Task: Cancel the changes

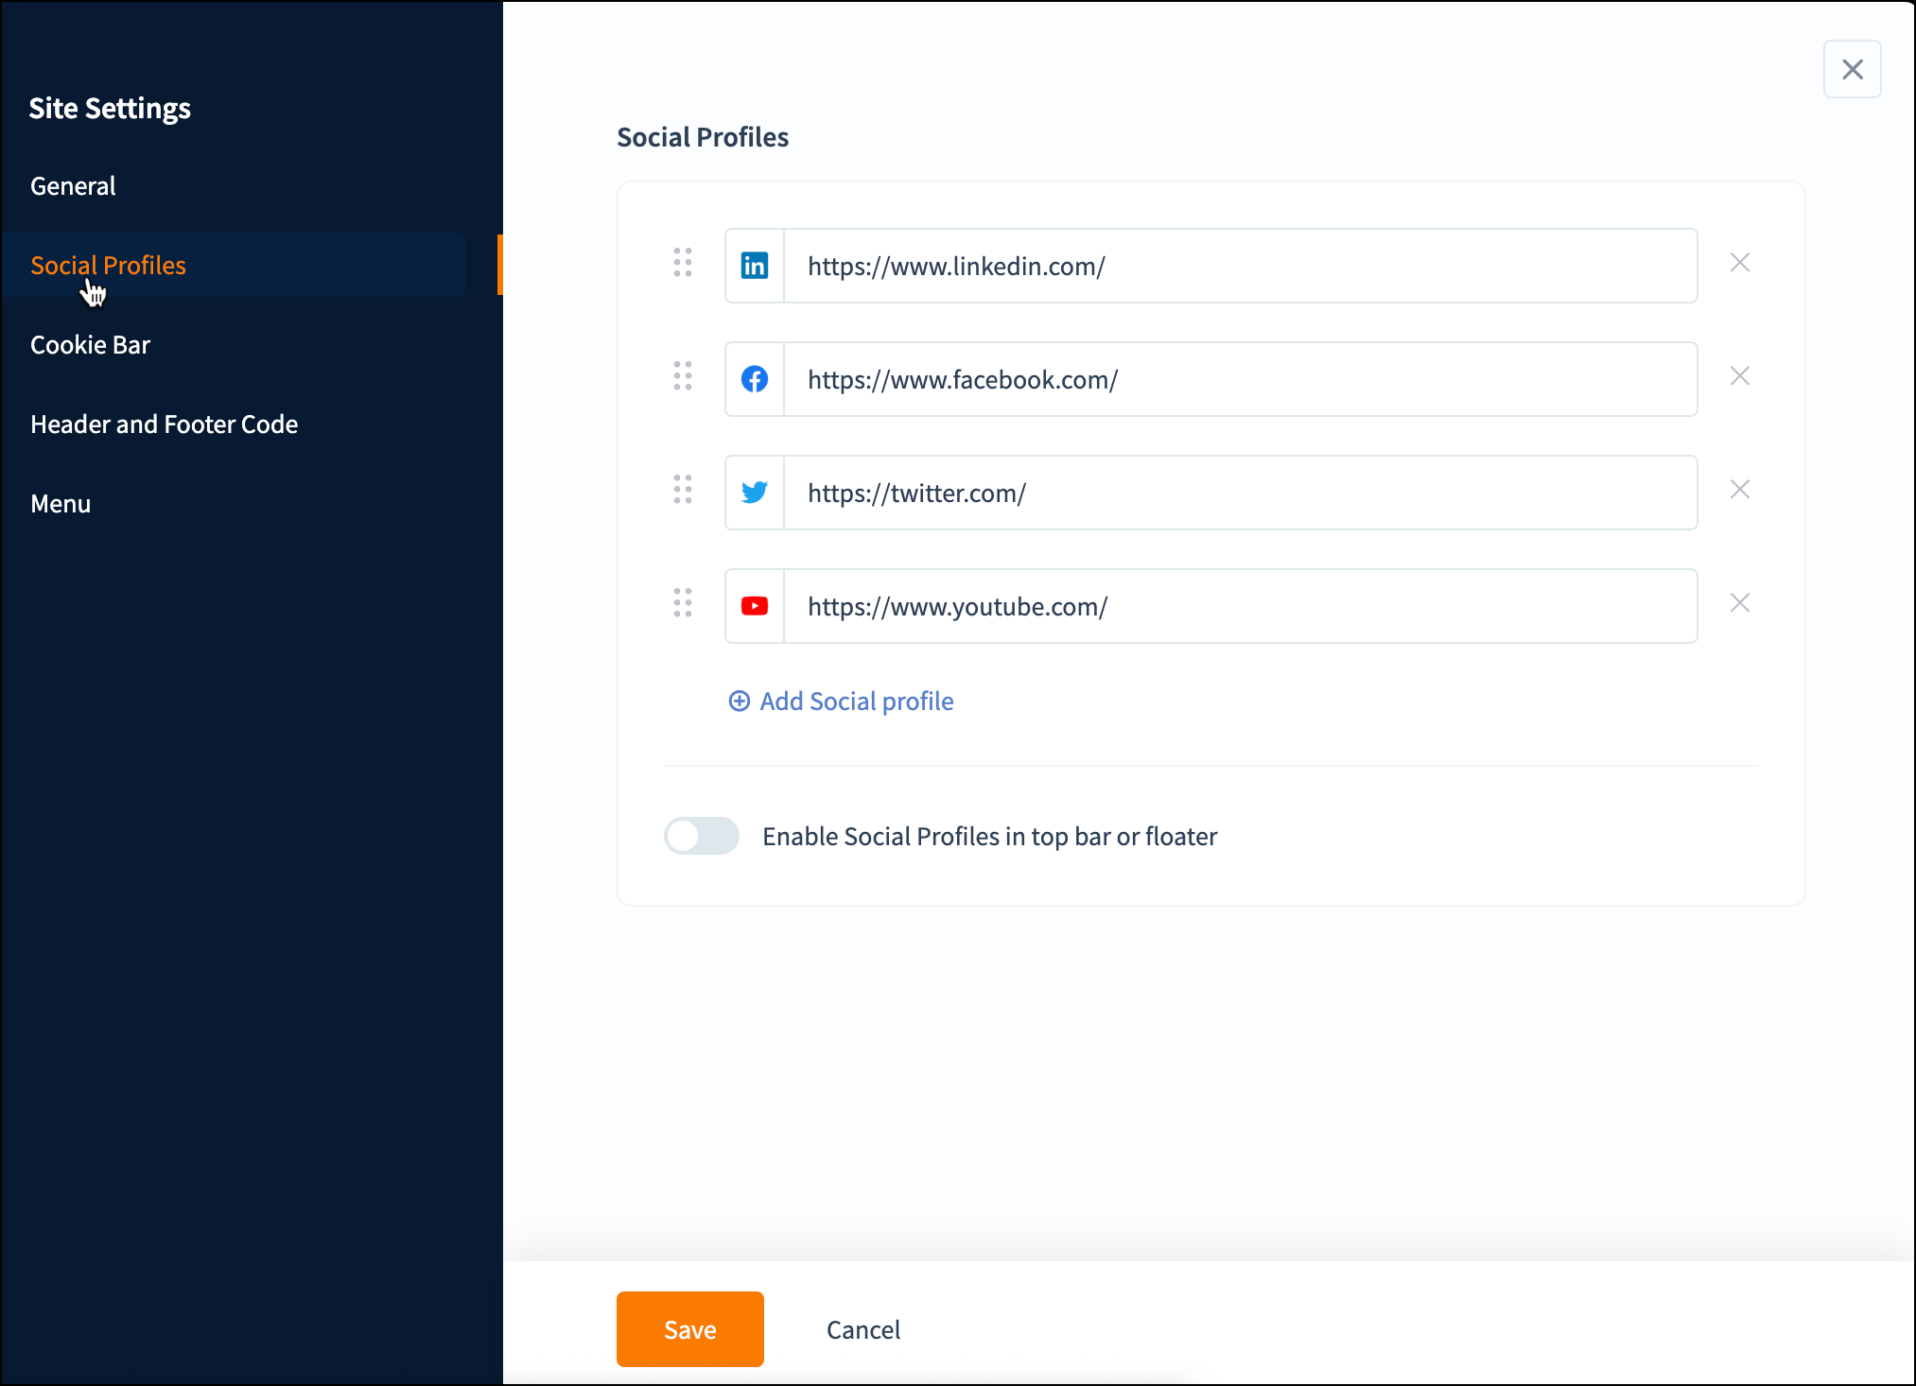Action: (863, 1329)
